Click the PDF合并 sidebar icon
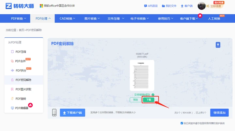The height and width of the screenshot is (131, 235). 12,61
